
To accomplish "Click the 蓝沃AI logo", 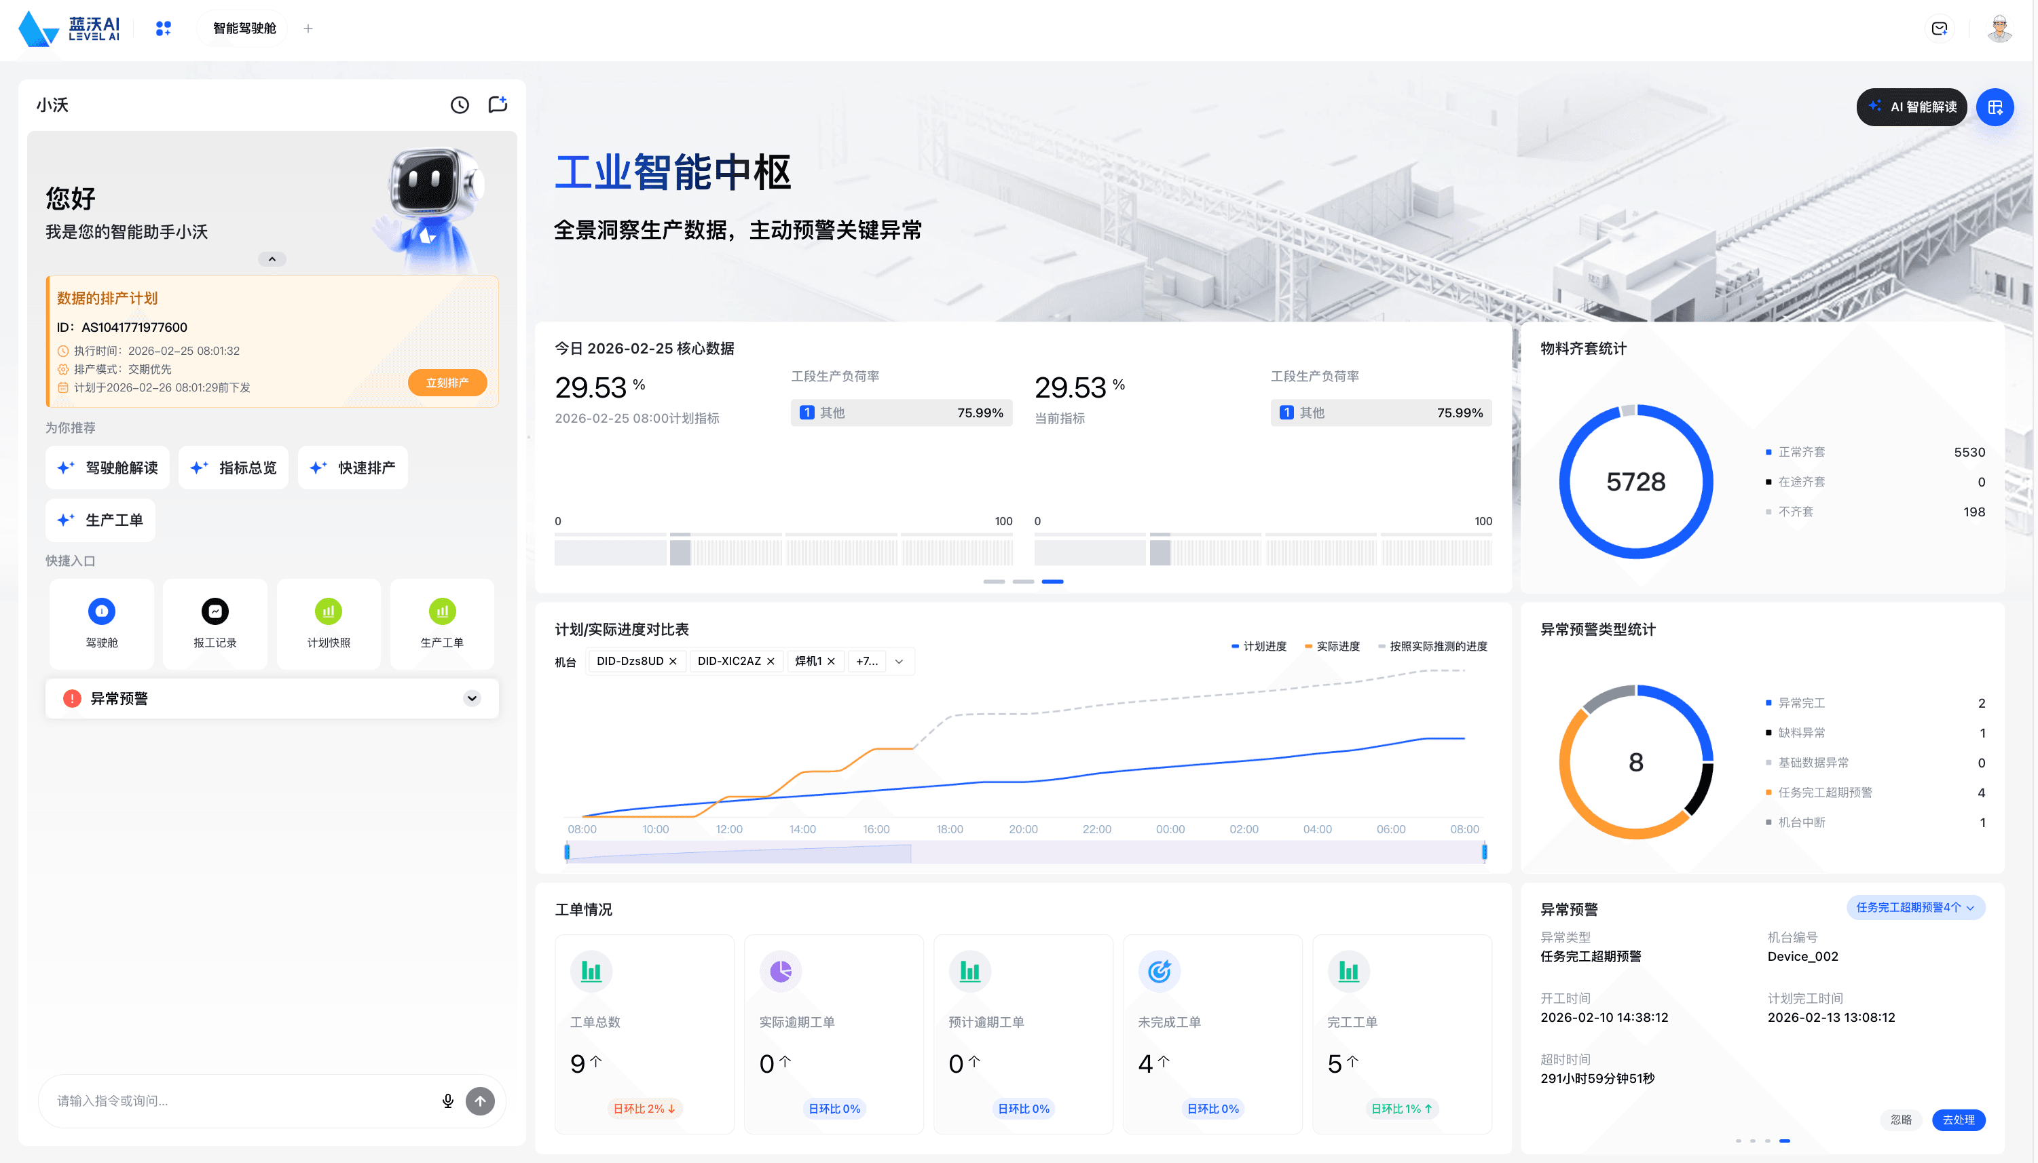I will 69,28.
